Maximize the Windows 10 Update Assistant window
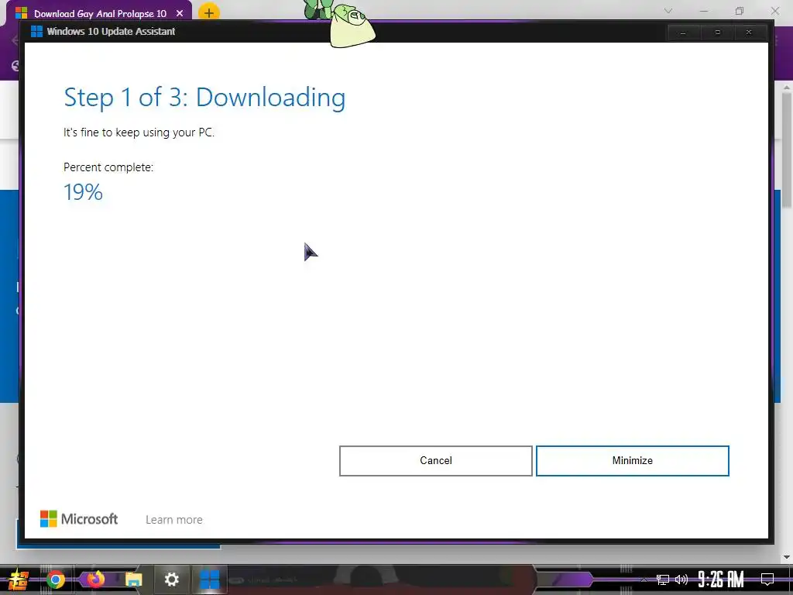This screenshot has width=793, height=595. coord(717,33)
